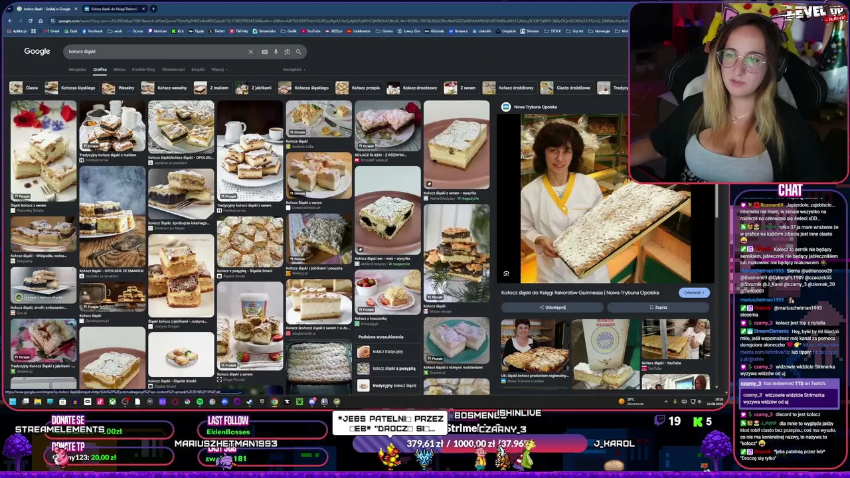
Task: Open the large baker preview image
Action: point(606,199)
